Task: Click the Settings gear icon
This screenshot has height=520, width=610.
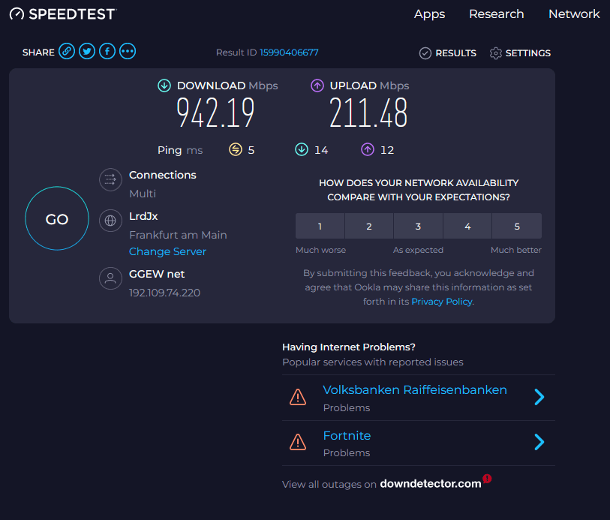Action: click(x=496, y=53)
